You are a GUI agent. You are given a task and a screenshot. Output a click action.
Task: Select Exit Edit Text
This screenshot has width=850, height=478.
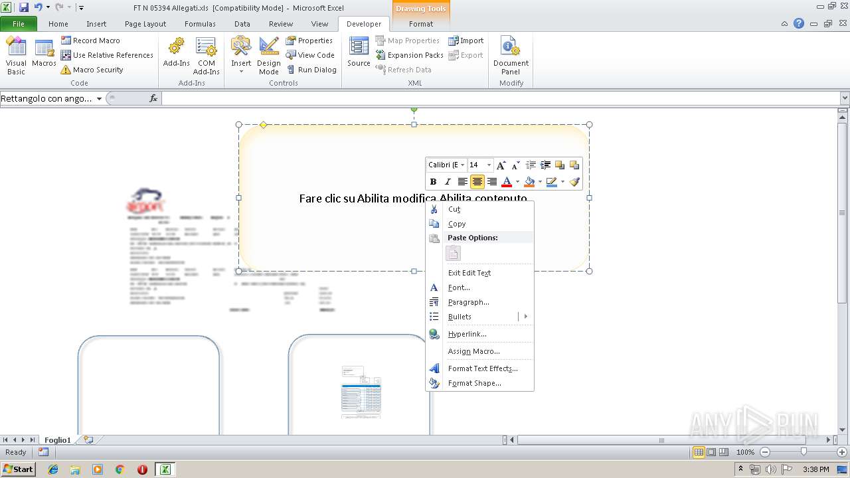479,273
